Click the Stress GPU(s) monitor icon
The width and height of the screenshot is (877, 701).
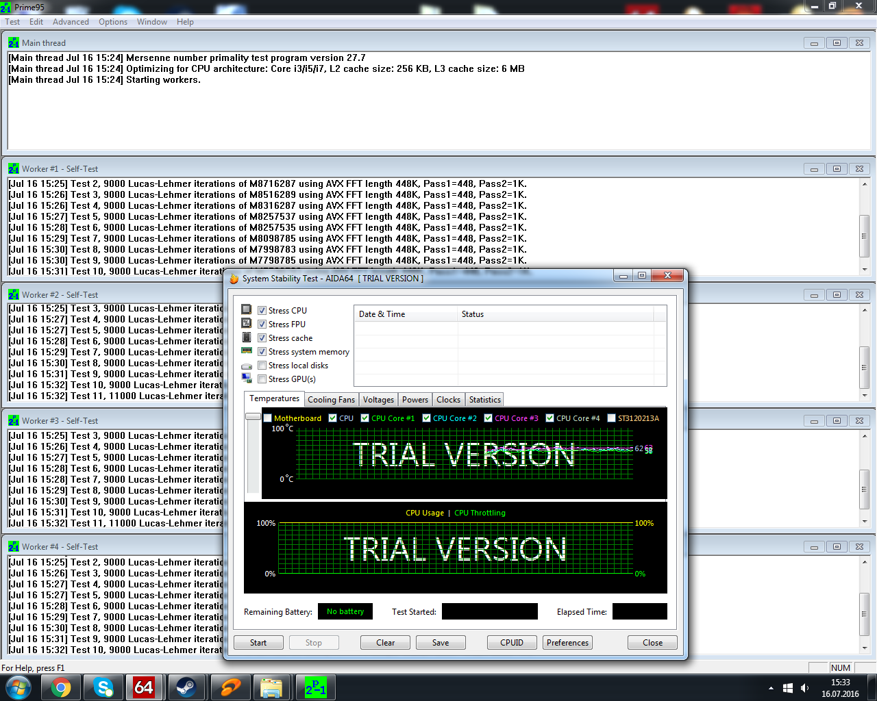[x=247, y=378]
